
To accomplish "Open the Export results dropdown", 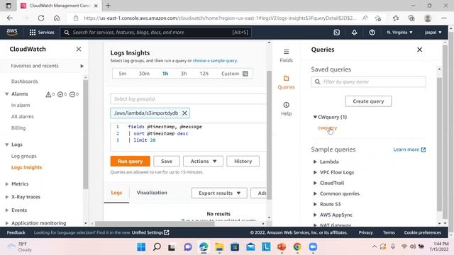I will pos(219,193).
